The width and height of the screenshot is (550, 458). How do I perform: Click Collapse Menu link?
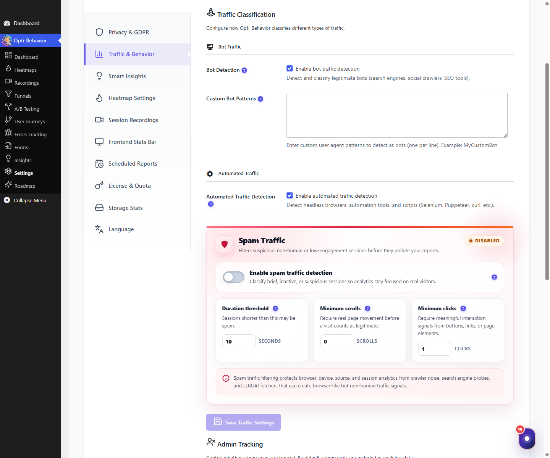click(31, 200)
